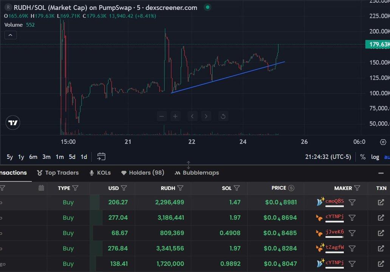The height and width of the screenshot is (272, 390).
Task: Toggle percent scale on price axis
Action: click(363, 157)
